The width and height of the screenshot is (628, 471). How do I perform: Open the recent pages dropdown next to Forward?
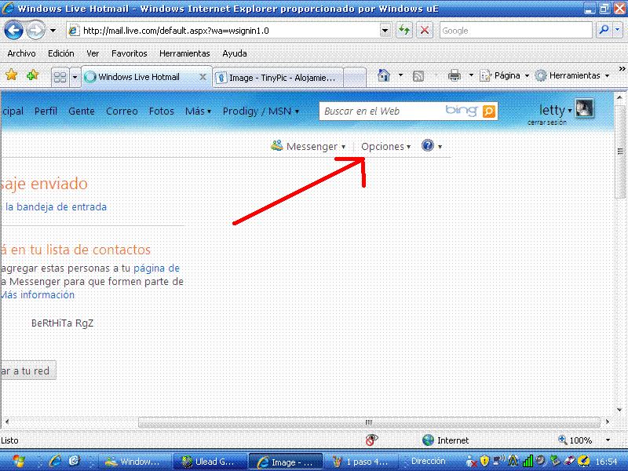[x=53, y=31]
